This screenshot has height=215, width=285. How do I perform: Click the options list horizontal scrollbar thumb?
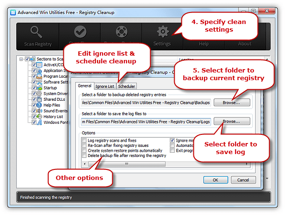[x=127, y=164]
